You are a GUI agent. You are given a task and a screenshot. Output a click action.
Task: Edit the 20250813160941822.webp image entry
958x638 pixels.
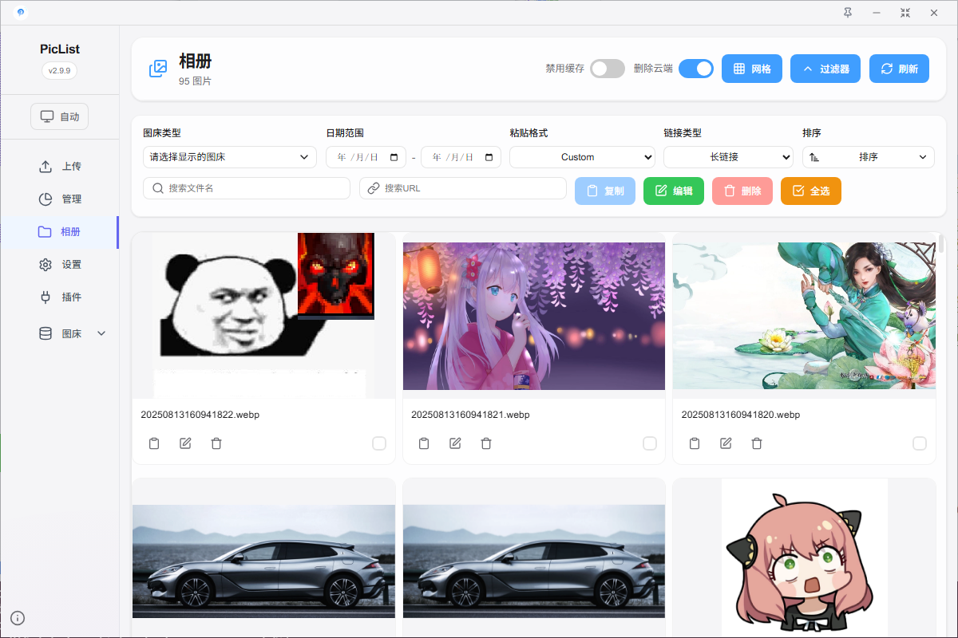point(185,443)
